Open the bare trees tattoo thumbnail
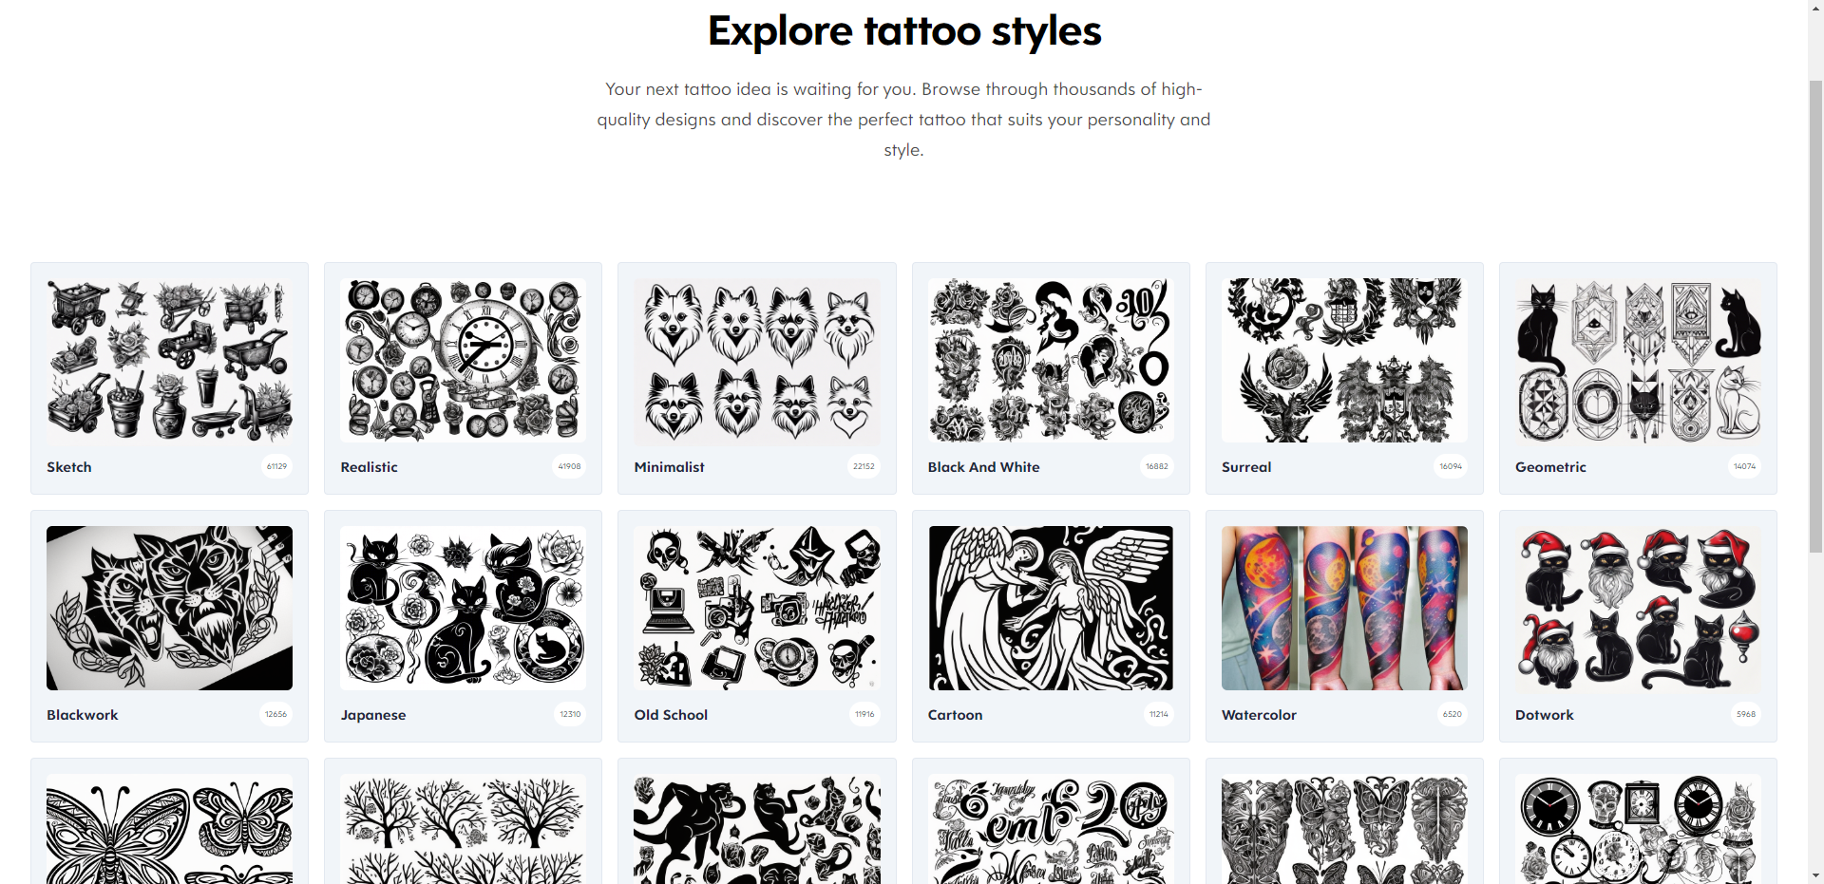Image resolution: width=1824 pixels, height=884 pixels. click(463, 829)
